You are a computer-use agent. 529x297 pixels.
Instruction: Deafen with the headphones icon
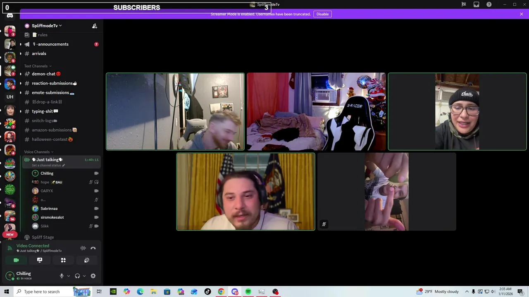[77, 276]
